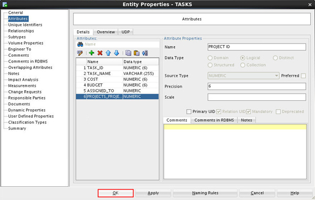Click the OK button
The image size is (315, 200).
[115, 193]
